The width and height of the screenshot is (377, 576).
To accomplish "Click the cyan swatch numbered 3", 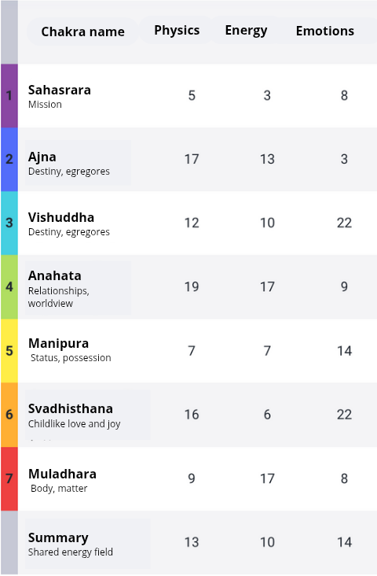I will pos(9,223).
